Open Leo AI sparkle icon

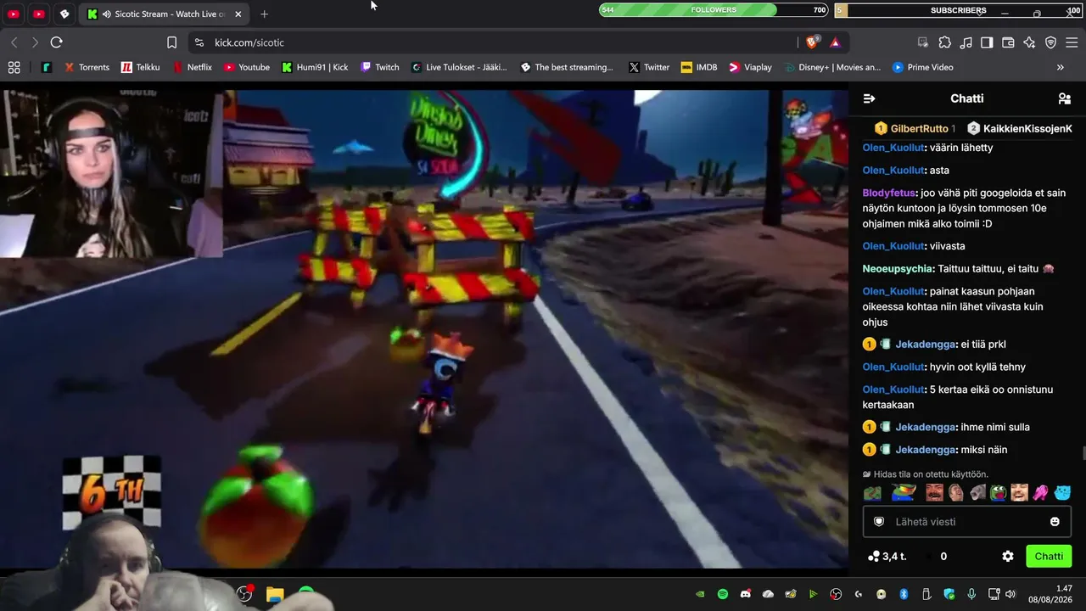1029,42
